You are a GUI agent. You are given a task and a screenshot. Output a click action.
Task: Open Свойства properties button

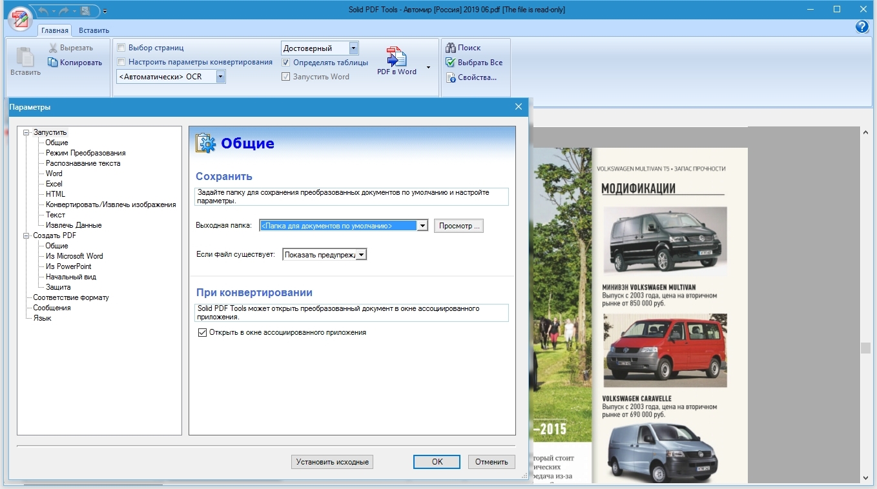(471, 77)
